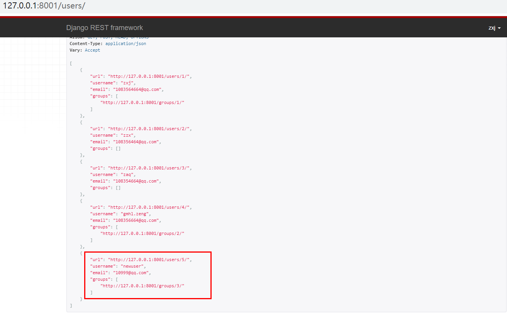The height and width of the screenshot is (315, 507).
Task: Click the email "108356464@qq.com"
Action: [x=136, y=142]
